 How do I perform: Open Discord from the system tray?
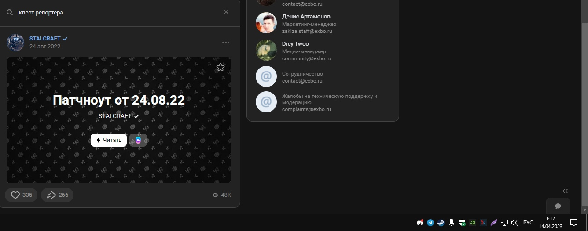[x=419, y=223]
